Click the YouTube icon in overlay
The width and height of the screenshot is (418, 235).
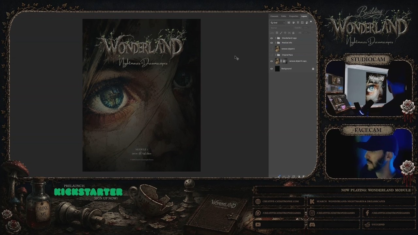(x=258, y=225)
